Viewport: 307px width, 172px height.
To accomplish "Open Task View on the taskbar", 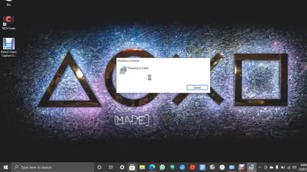I will (x=111, y=167).
